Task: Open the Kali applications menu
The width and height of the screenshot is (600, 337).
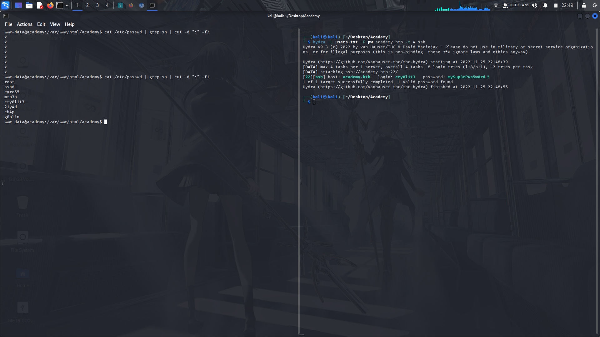Action: click(x=6, y=5)
